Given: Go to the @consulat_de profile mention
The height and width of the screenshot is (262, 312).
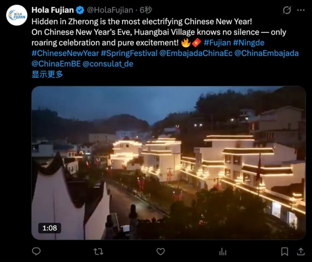Looking at the screenshot, I should (x=108, y=64).
